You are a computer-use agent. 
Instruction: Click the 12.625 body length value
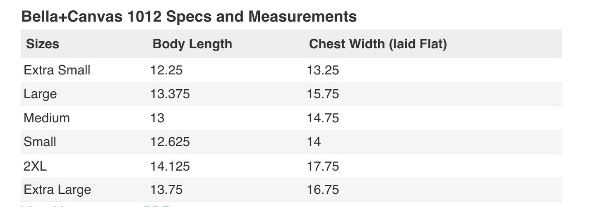[170, 142]
